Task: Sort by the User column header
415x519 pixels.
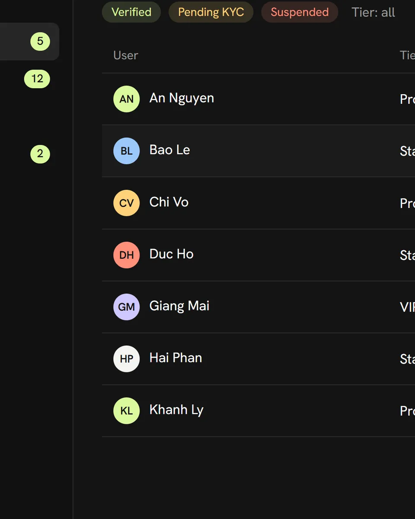Action: click(126, 55)
